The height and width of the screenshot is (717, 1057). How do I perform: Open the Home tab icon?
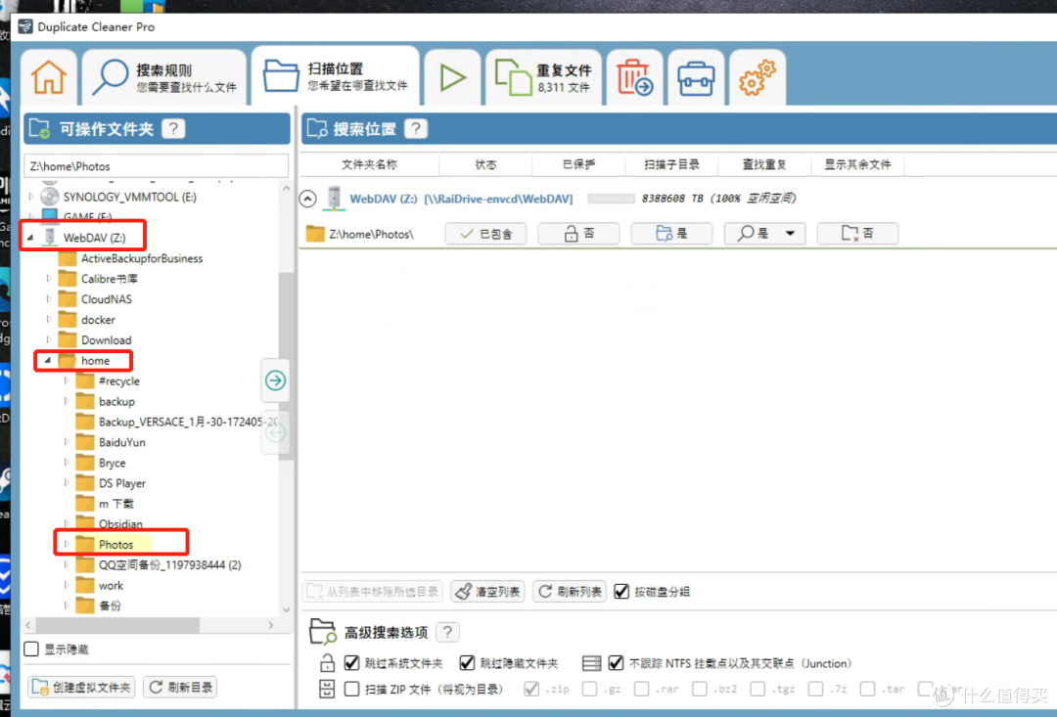tap(49, 77)
